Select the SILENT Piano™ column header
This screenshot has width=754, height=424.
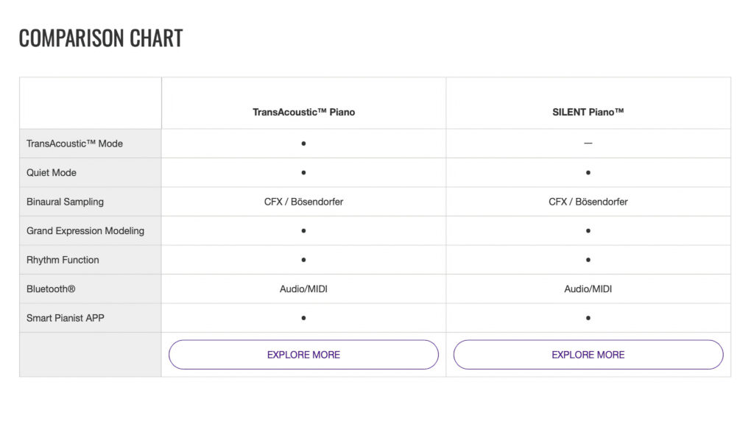[x=588, y=112]
